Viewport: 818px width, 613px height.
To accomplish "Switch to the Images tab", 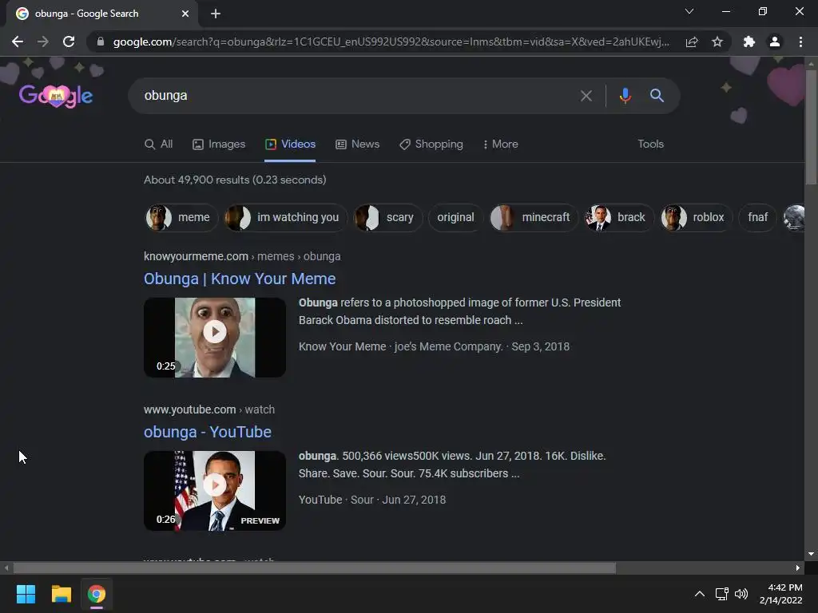I will 219,144.
